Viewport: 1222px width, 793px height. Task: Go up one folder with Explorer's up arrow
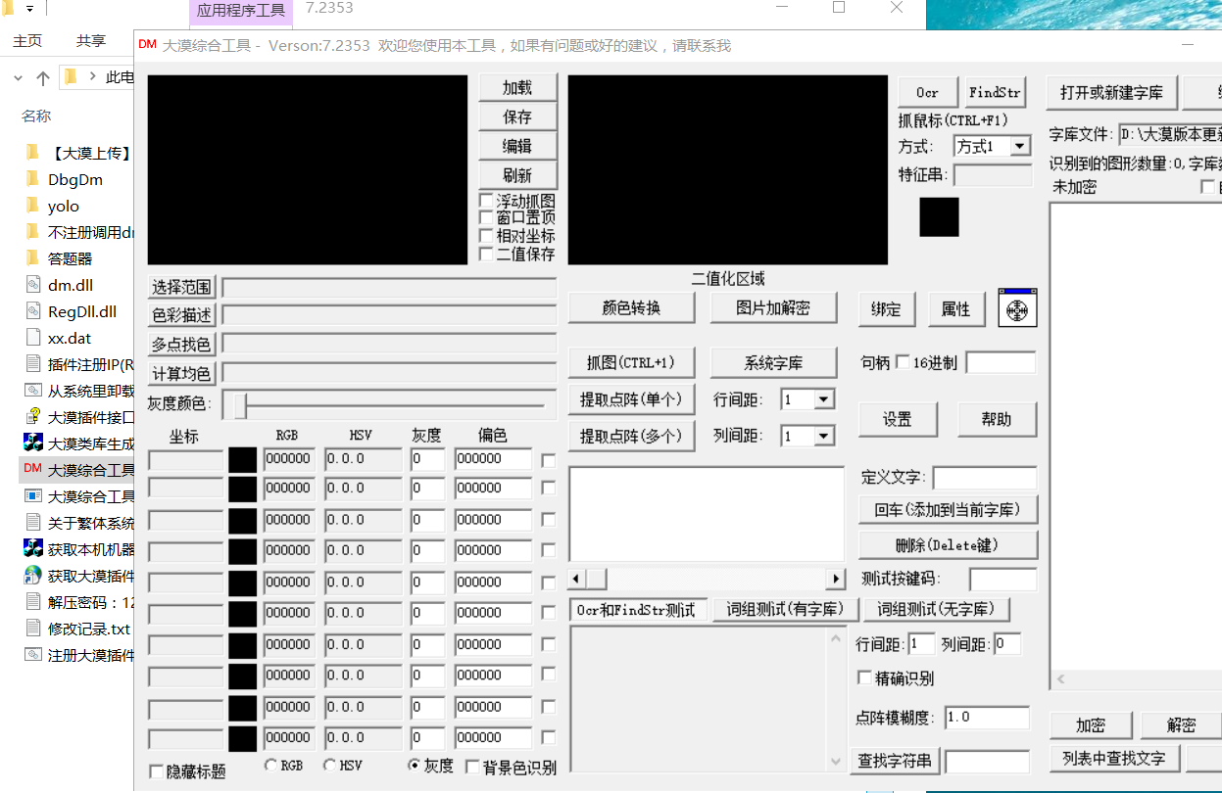pos(42,77)
